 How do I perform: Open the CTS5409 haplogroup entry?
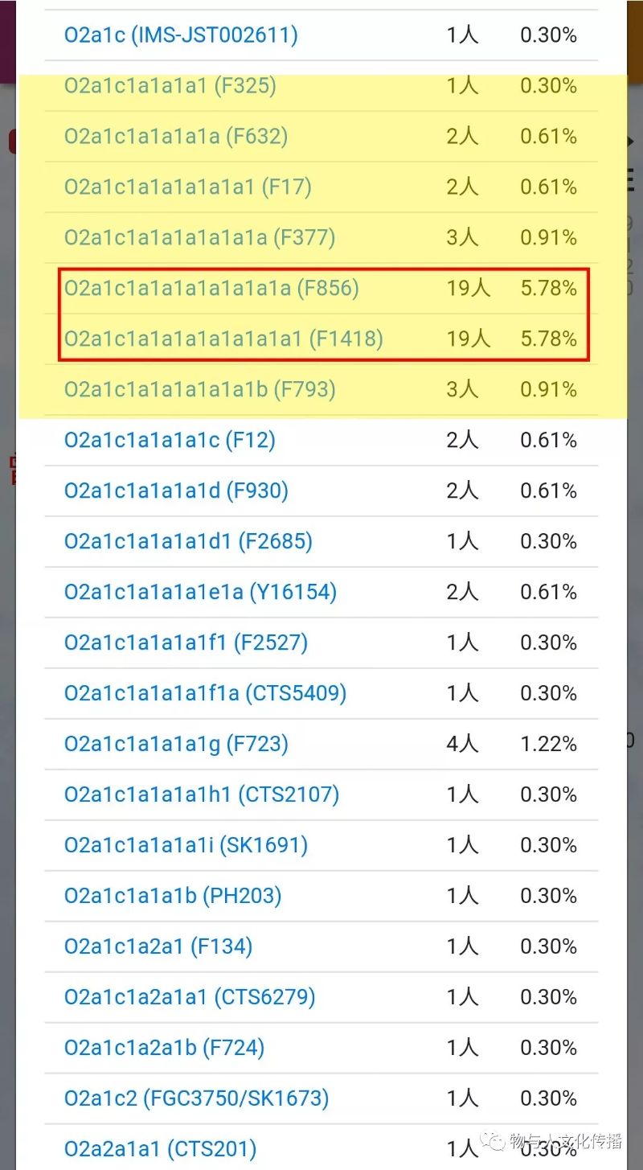(206, 694)
